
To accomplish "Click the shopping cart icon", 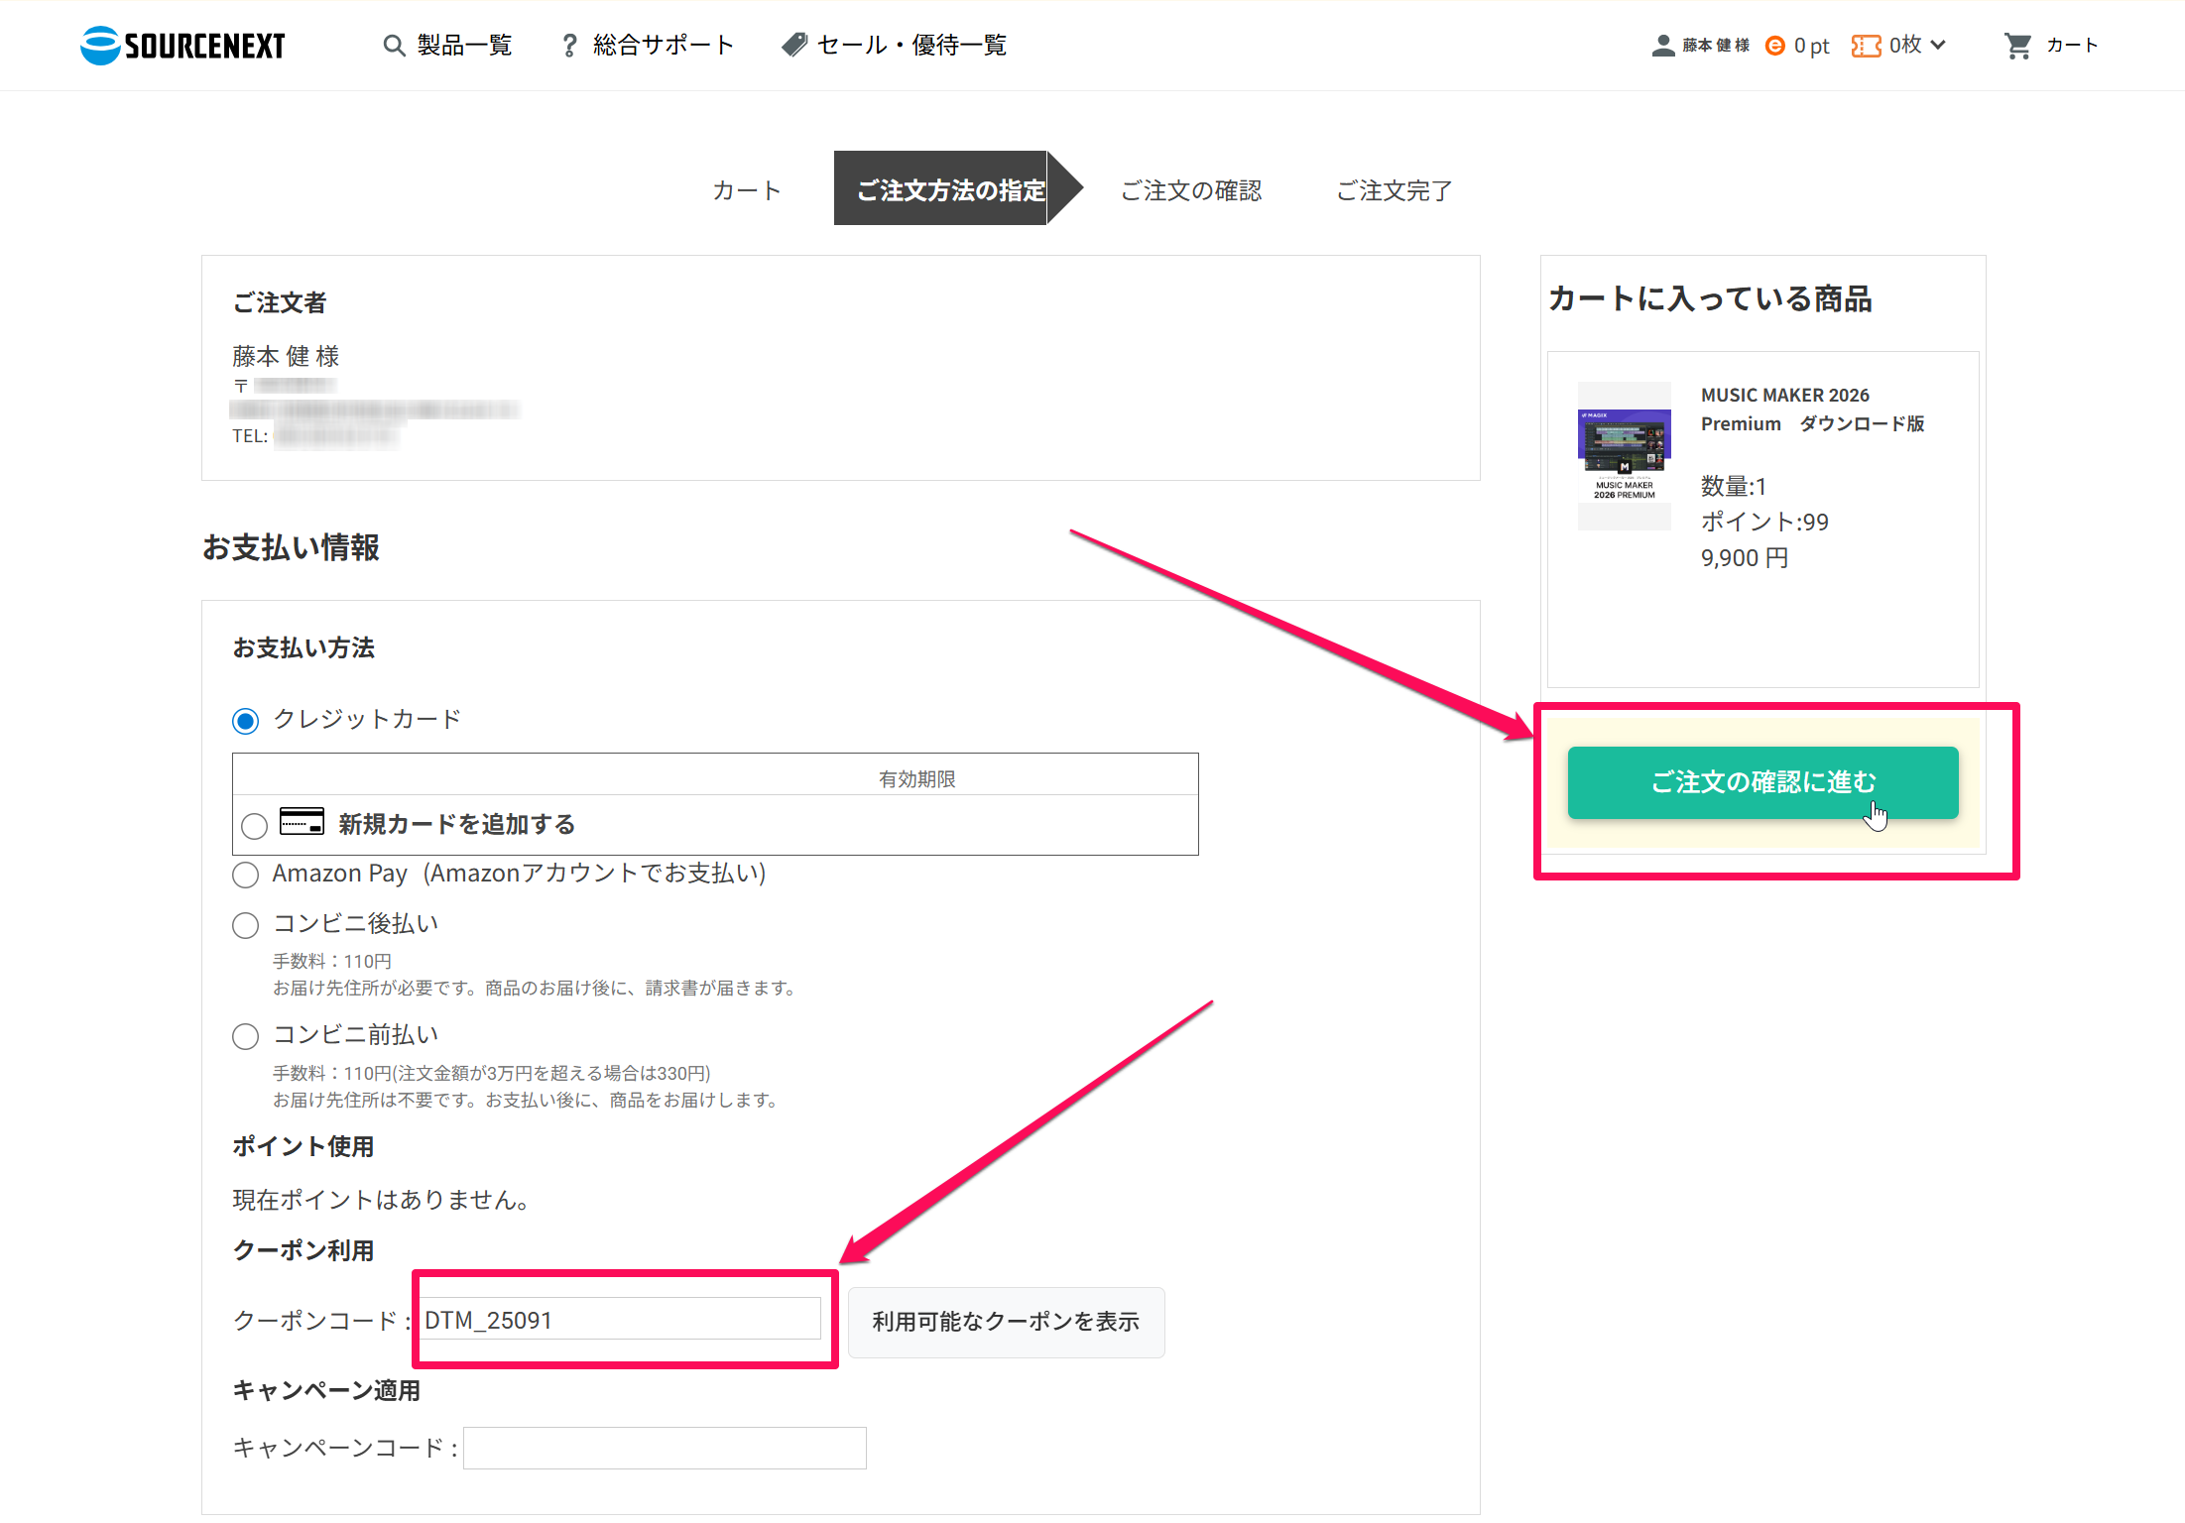I will point(2017,46).
